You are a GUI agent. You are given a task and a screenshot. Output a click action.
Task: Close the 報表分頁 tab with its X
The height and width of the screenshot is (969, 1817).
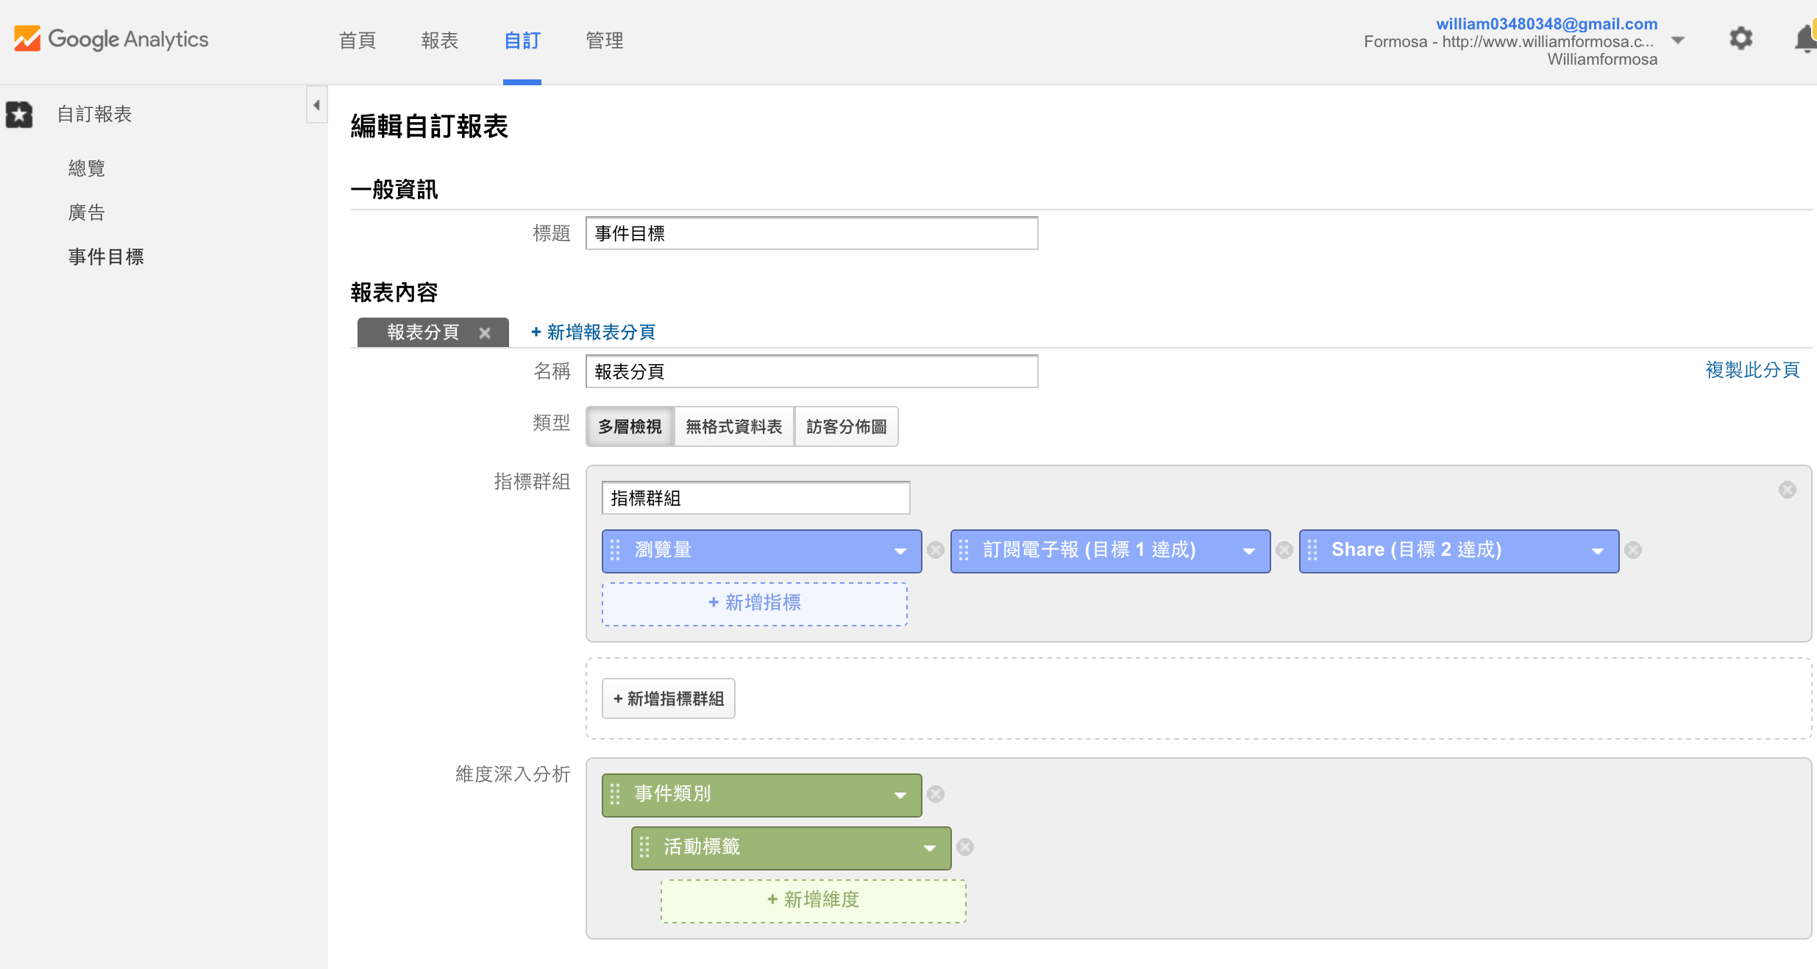coord(484,333)
